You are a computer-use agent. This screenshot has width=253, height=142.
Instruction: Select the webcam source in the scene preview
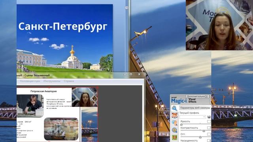pyautogui.click(x=85, y=97)
